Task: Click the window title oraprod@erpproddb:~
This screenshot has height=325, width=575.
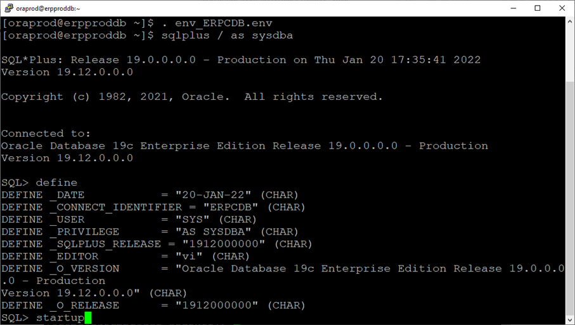Action: 49,8
